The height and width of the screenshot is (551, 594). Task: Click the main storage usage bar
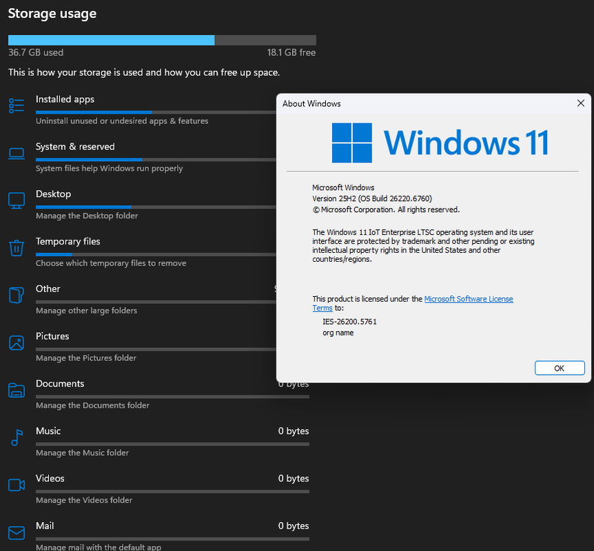162,40
